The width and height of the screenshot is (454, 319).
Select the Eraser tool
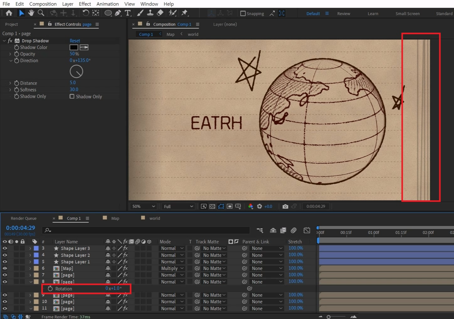click(160, 13)
